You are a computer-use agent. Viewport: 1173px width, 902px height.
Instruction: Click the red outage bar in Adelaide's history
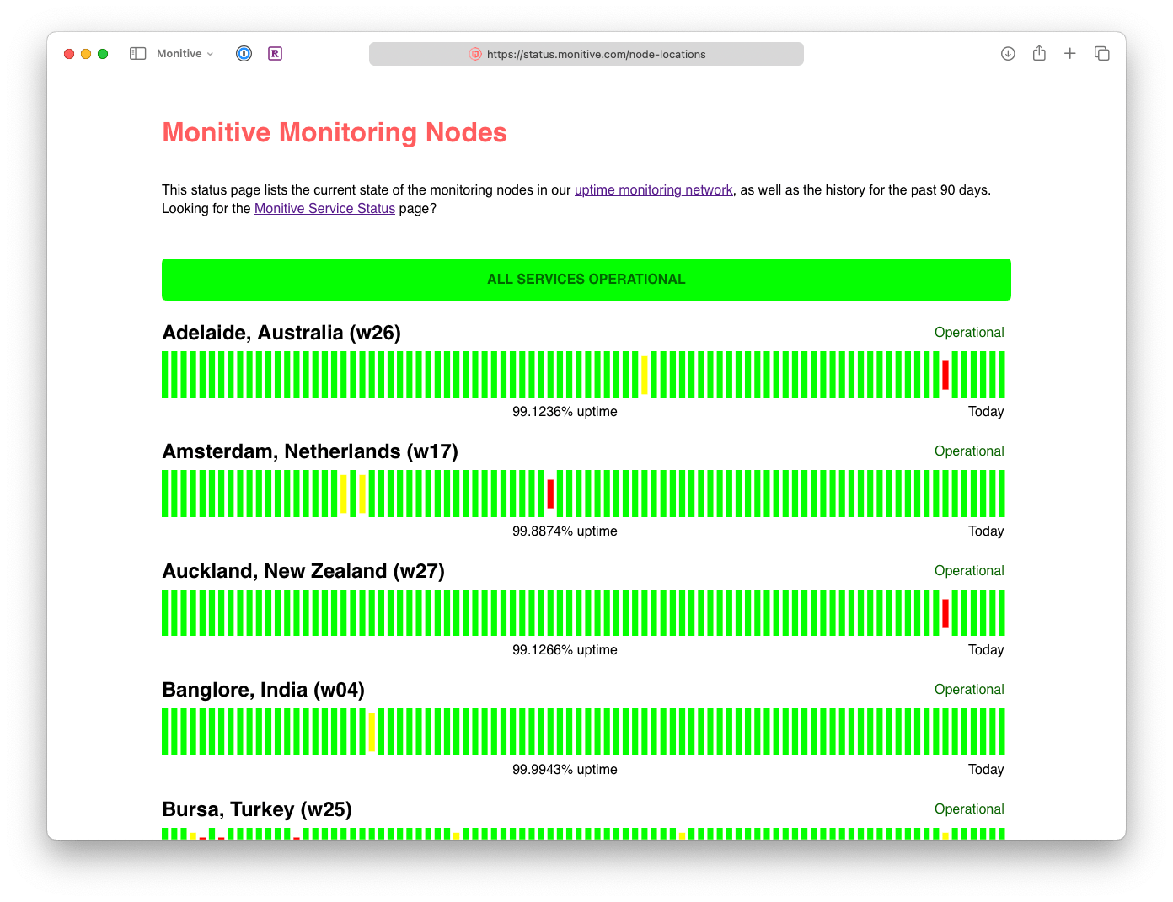coord(945,374)
